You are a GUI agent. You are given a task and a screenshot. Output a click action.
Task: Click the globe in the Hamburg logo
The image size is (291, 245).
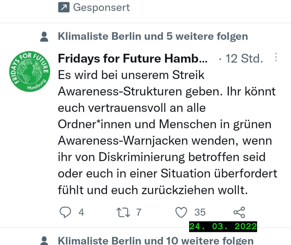tap(30, 71)
